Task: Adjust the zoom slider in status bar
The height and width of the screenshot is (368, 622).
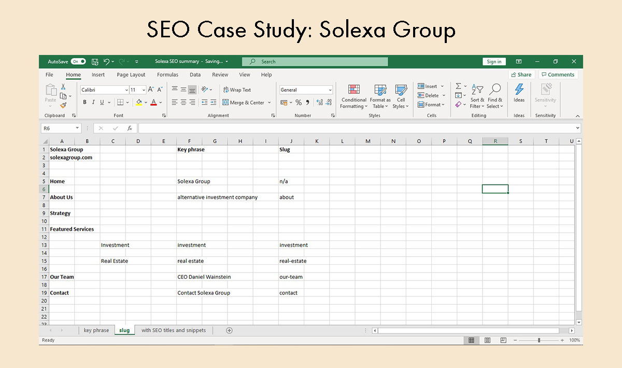Action: [x=539, y=340]
